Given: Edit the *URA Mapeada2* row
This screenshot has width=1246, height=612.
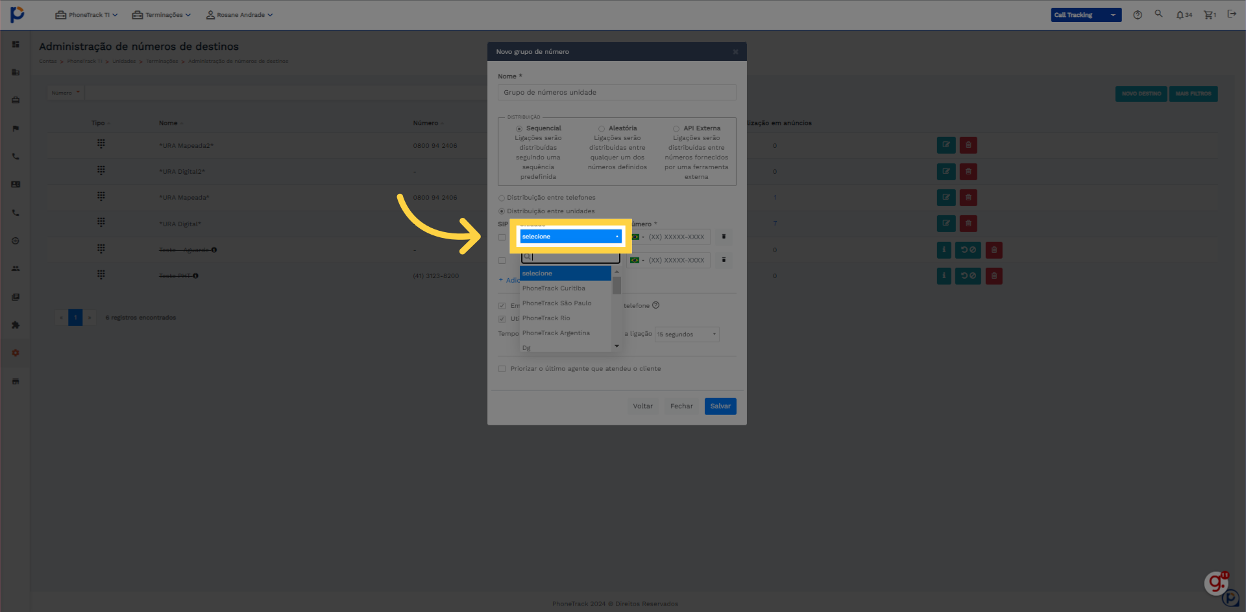Looking at the screenshot, I should [x=946, y=145].
